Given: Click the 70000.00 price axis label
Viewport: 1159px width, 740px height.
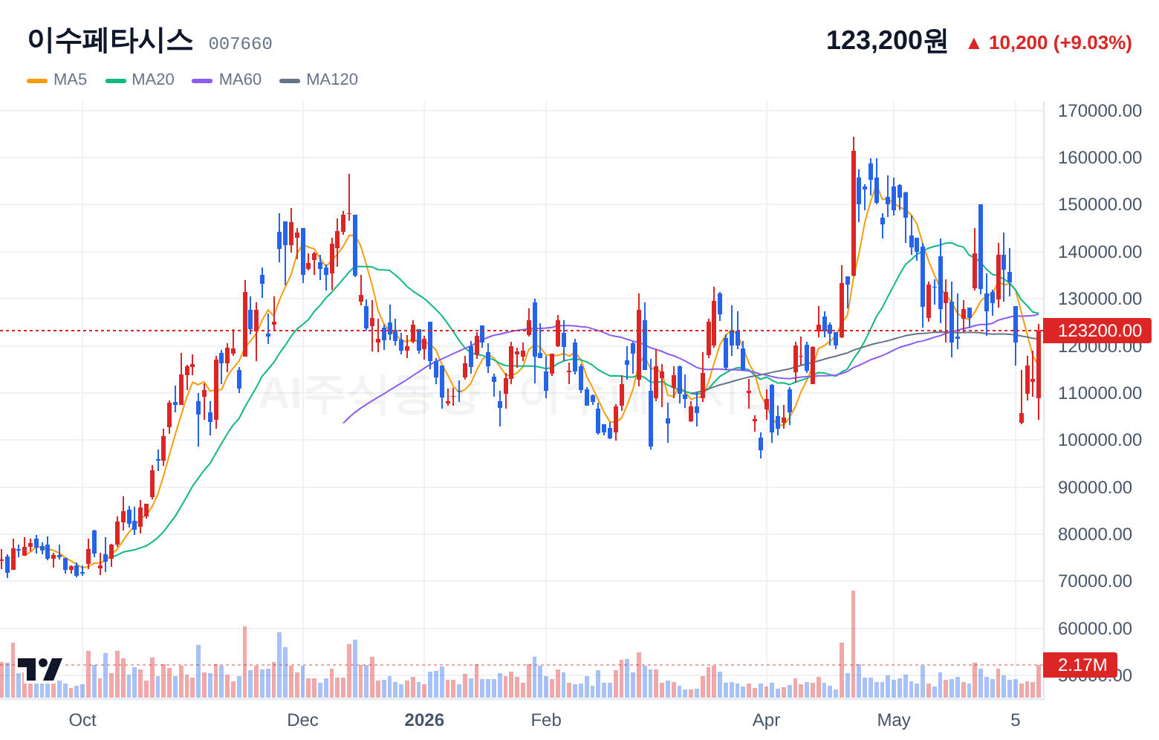Looking at the screenshot, I should (x=1095, y=581).
